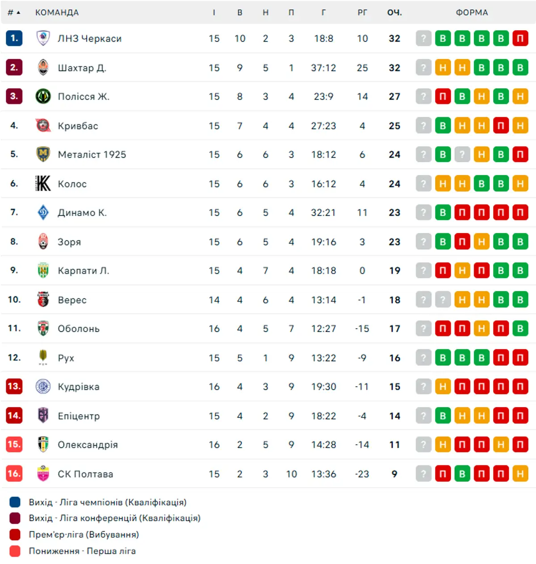Sort table by rank number column
The width and height of the screenshot is (536, 564).
coord(14,13)
